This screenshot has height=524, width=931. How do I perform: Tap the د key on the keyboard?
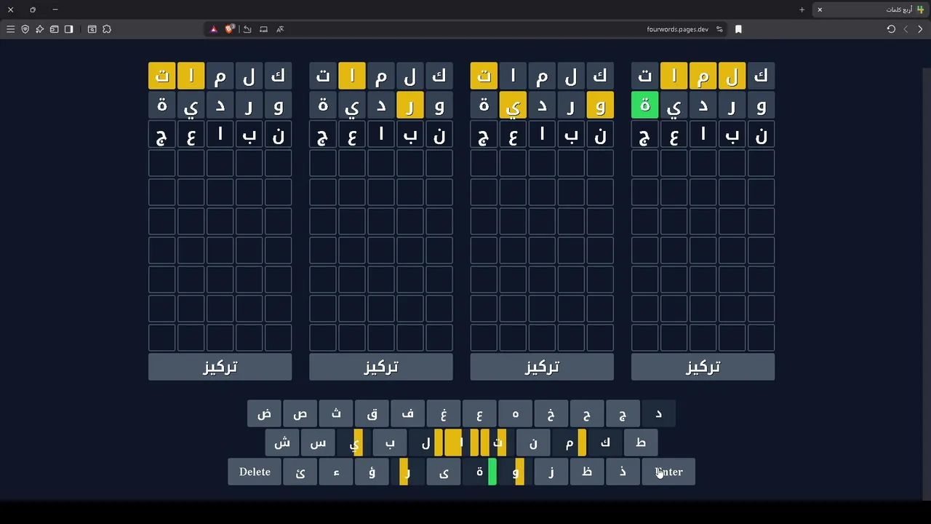[658, 413]
